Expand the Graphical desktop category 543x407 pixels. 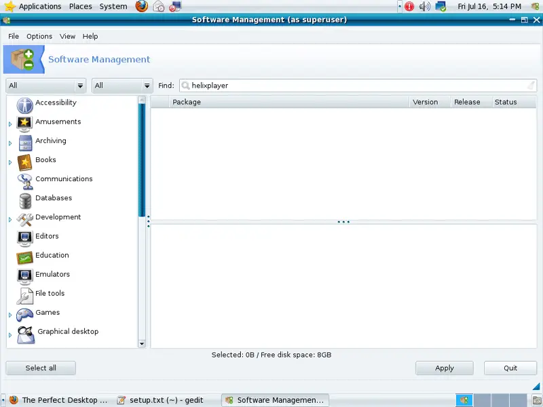click(x=10, y=335)
